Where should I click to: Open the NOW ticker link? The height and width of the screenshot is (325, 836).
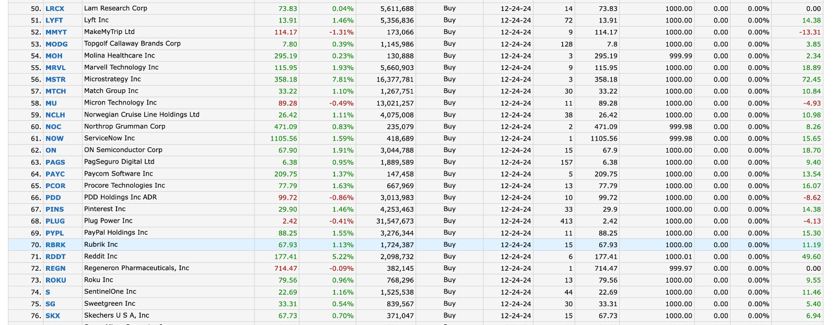click(54, 139)
